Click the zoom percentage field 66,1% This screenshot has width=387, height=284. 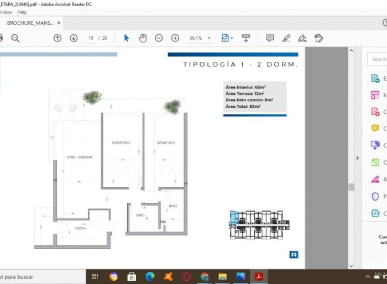coord(196,38)
